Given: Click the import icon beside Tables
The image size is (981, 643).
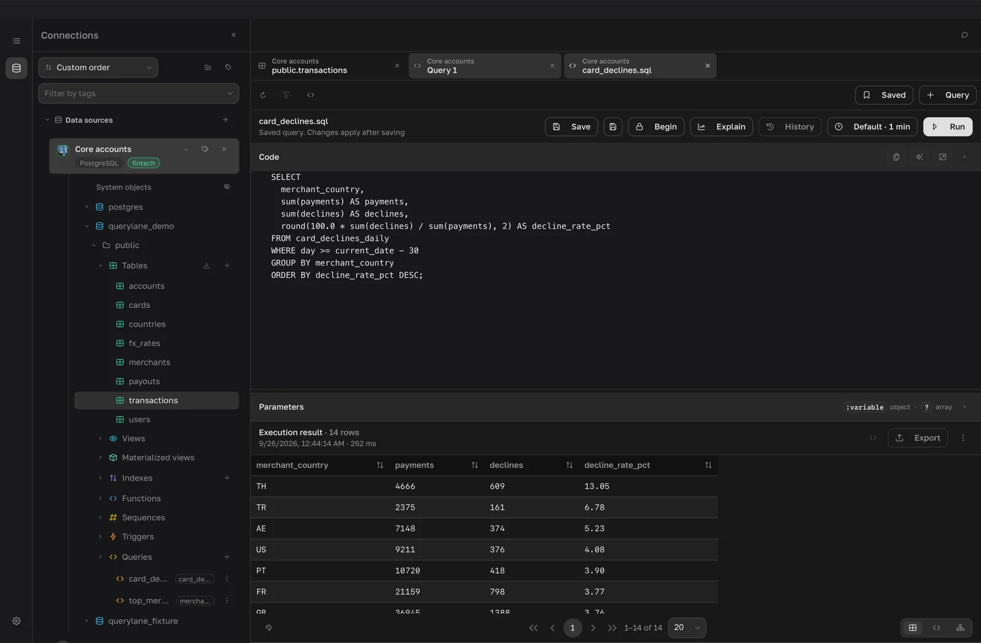Looking at the screenshot, I should click(207, 265).
